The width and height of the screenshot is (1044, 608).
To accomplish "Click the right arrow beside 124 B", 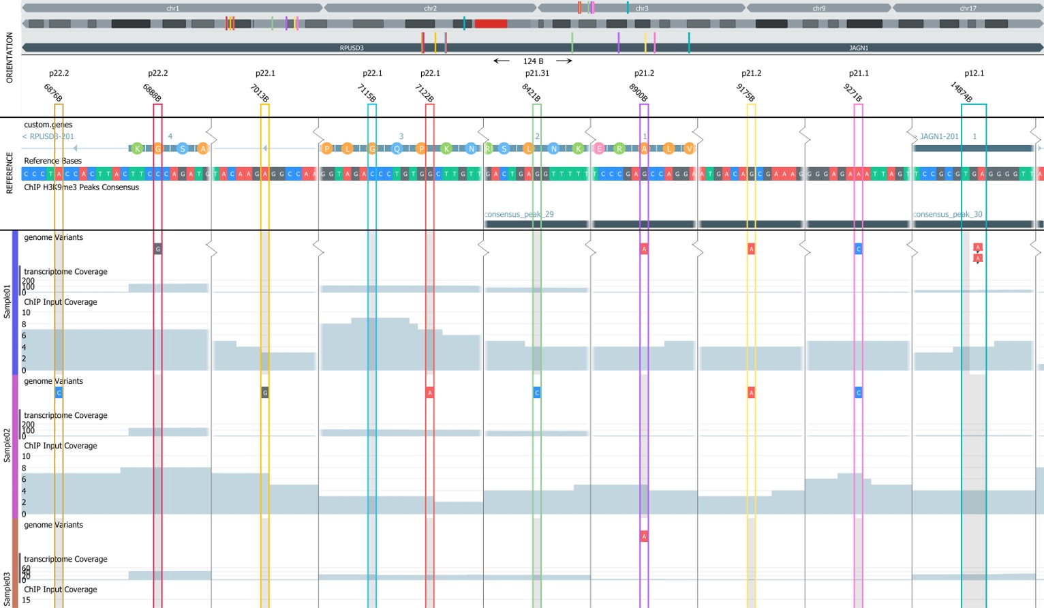I will coord(564,61).
